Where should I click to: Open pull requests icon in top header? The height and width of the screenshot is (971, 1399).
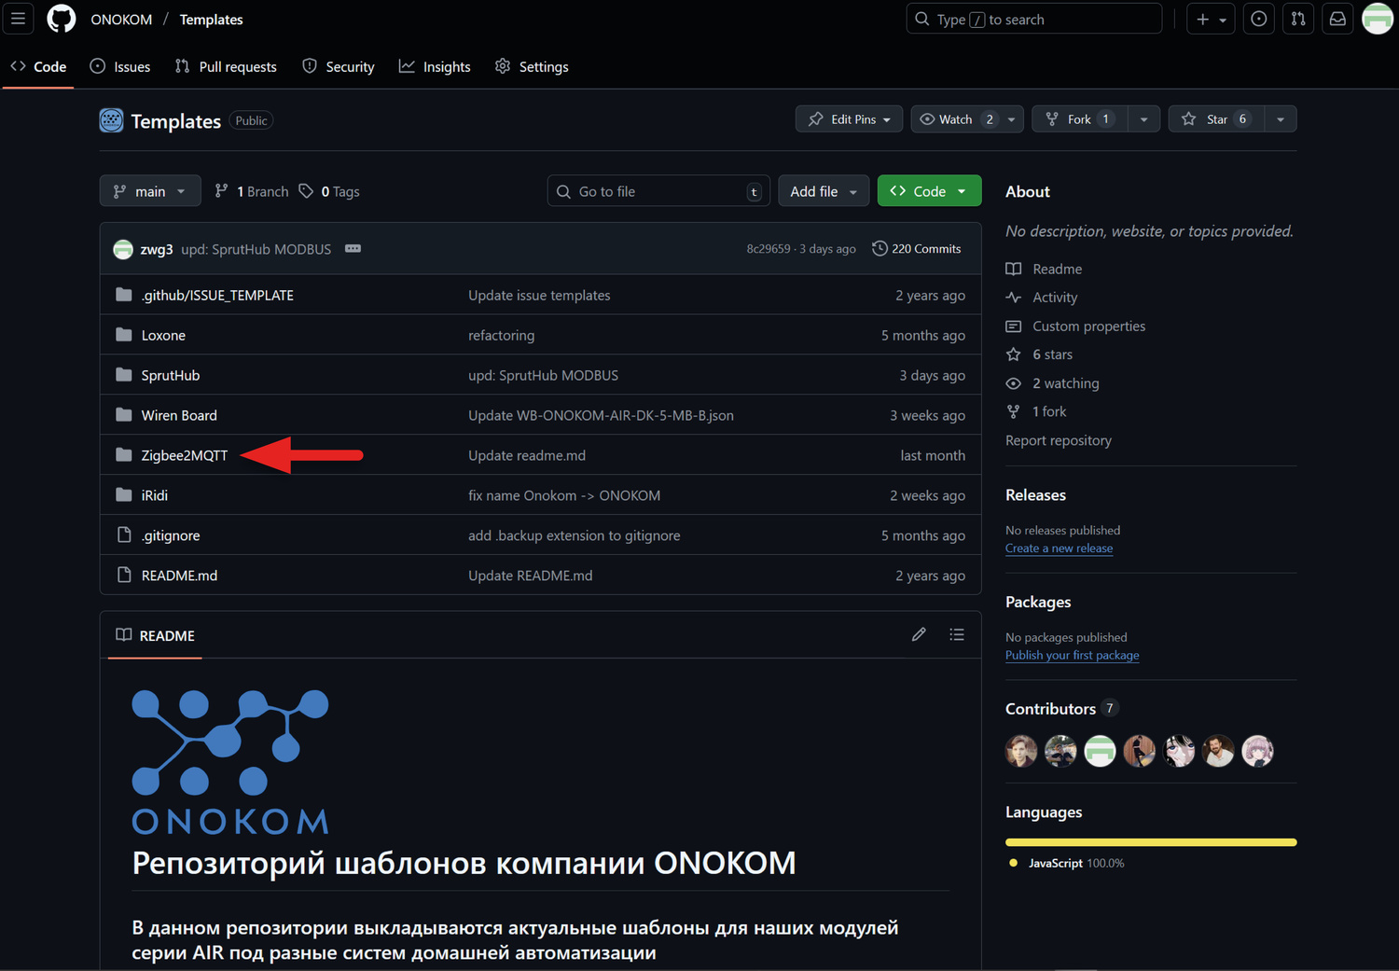(x=1298, y=19)
